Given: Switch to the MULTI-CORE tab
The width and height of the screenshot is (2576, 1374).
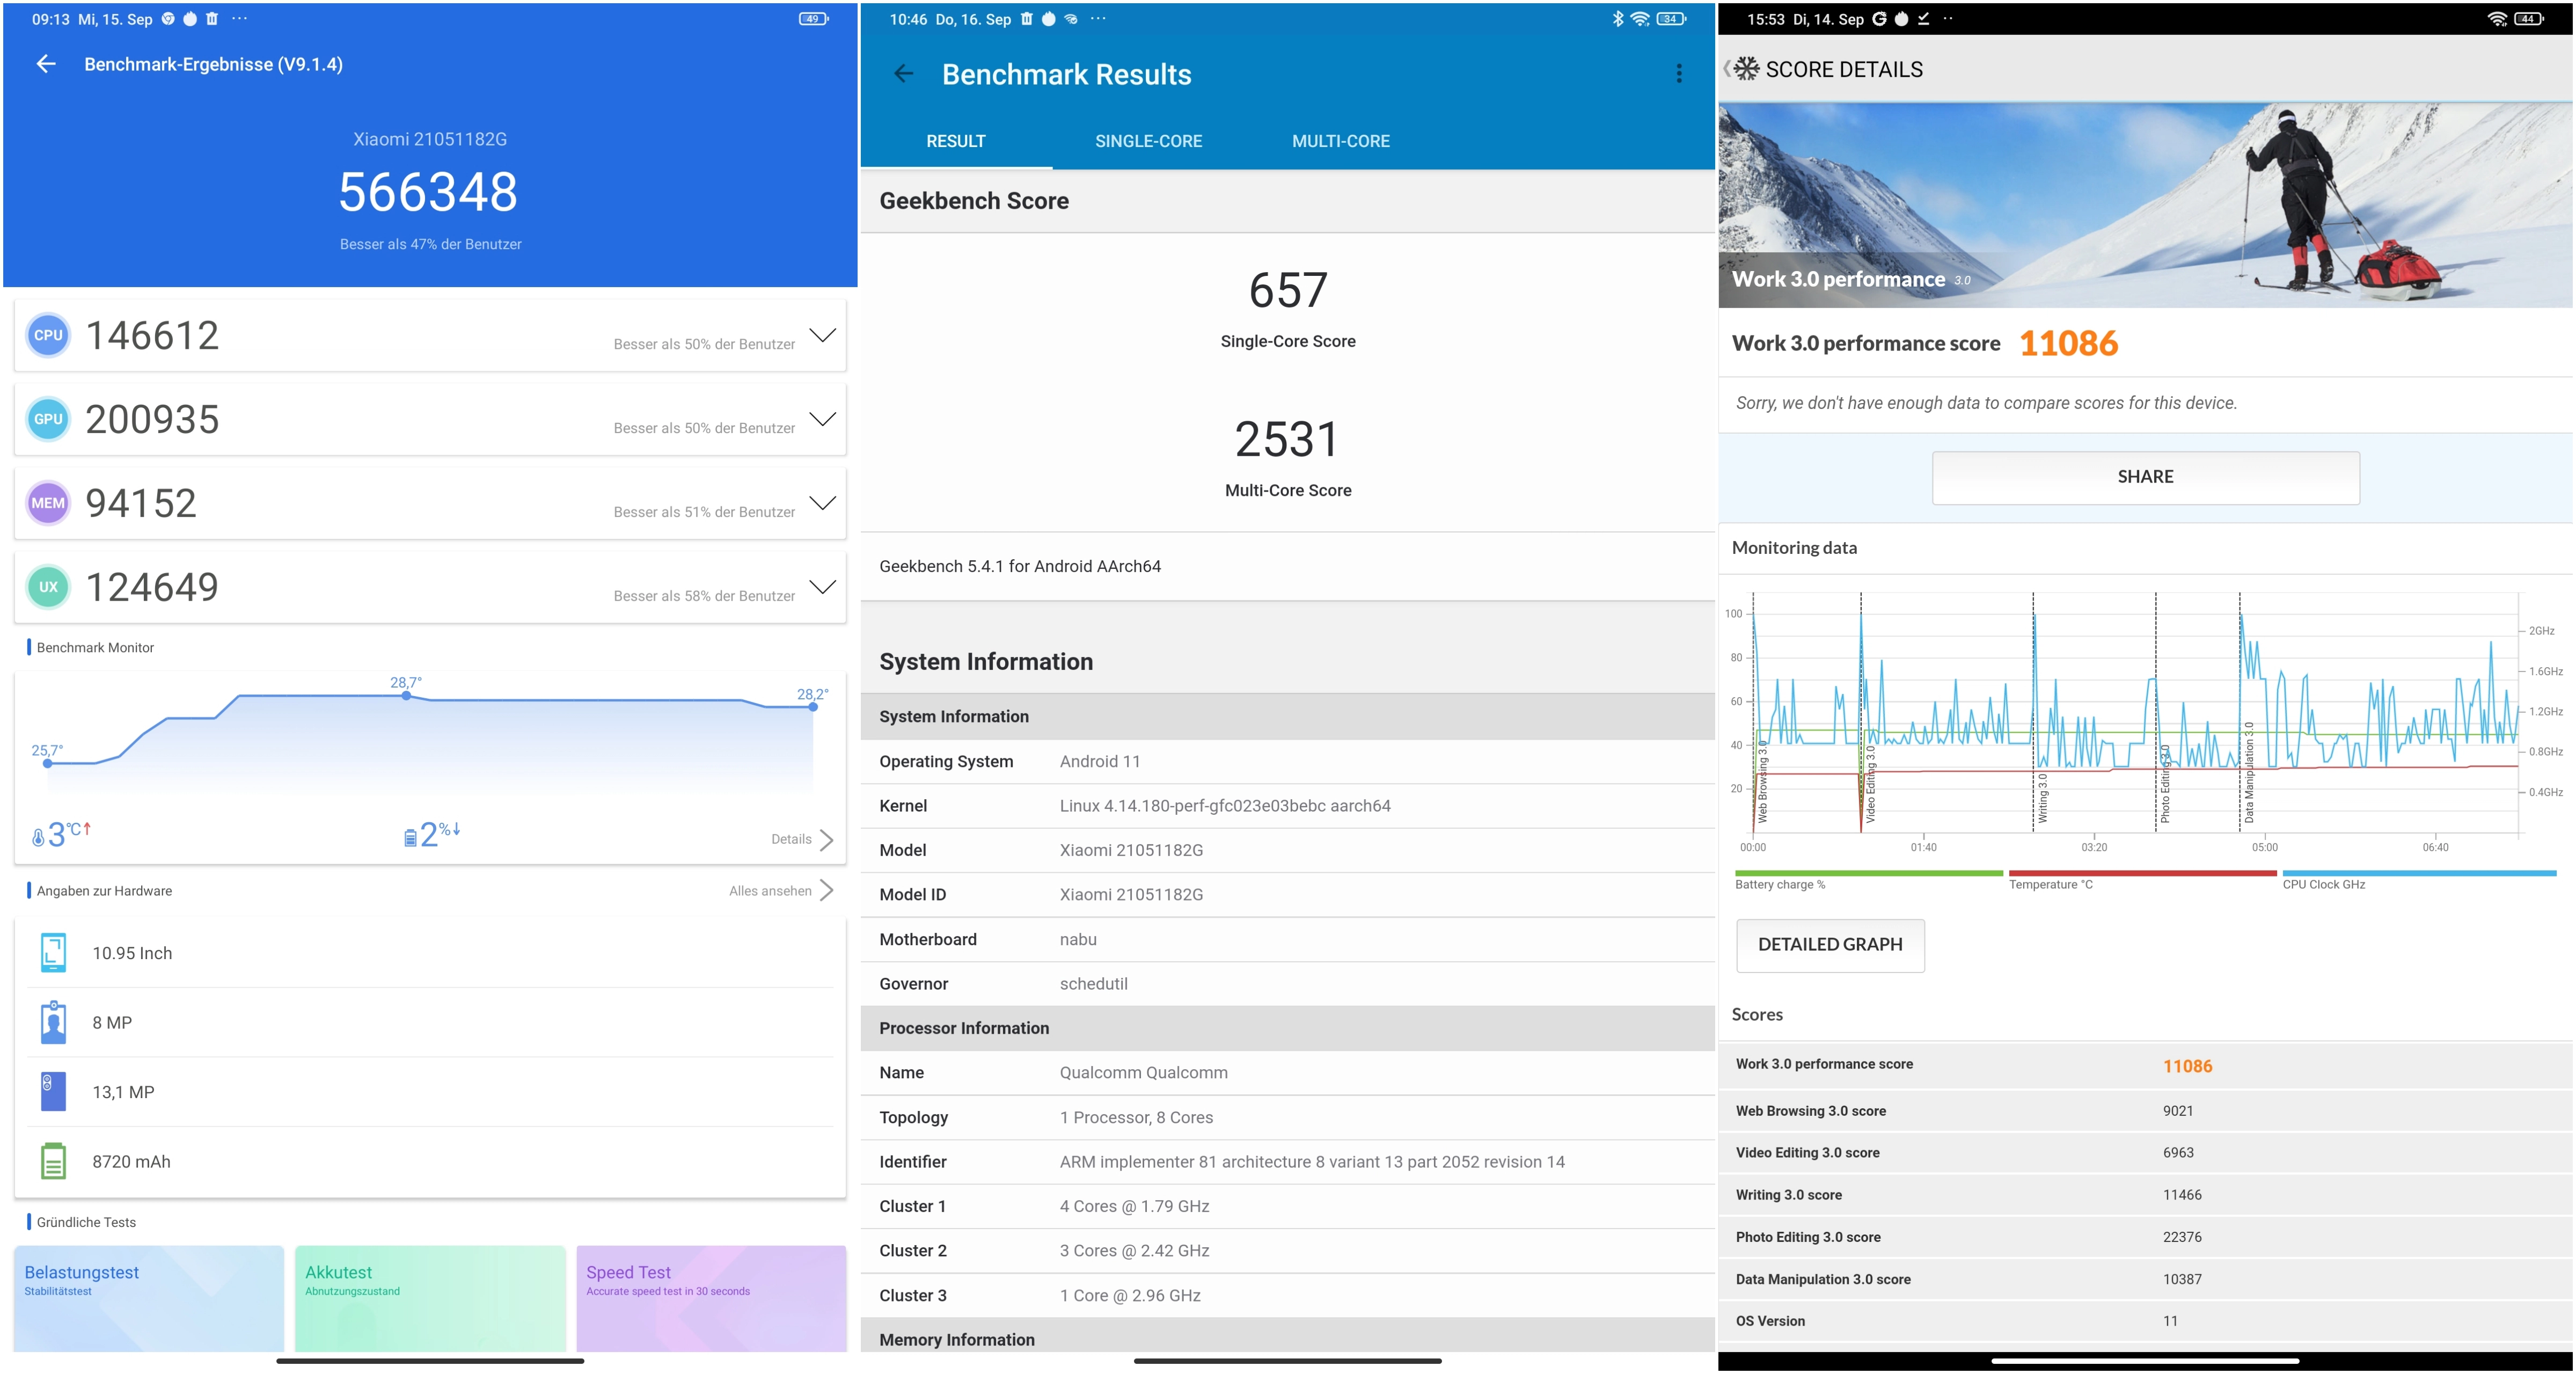Looking at the screenshot, I should [x=1340, y=141].
